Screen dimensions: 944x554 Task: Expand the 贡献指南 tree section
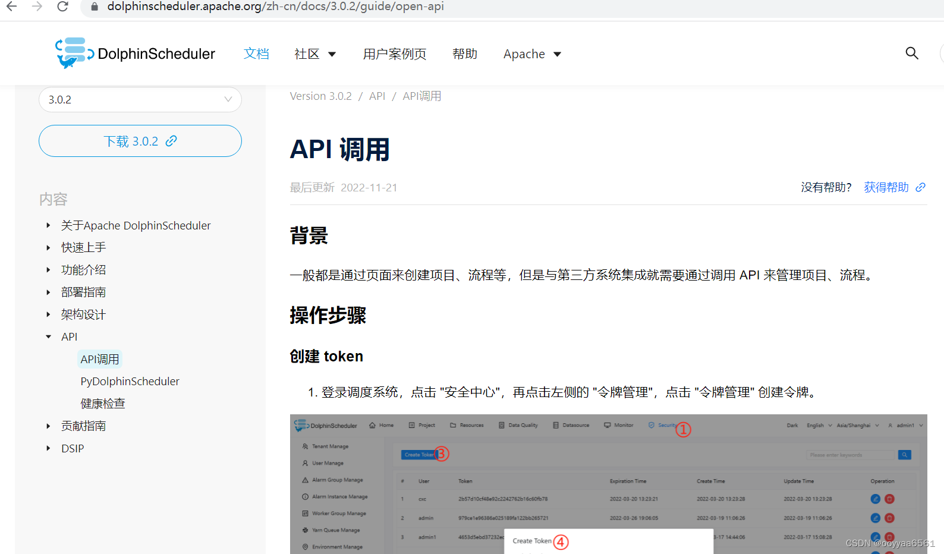pos(48,426)
